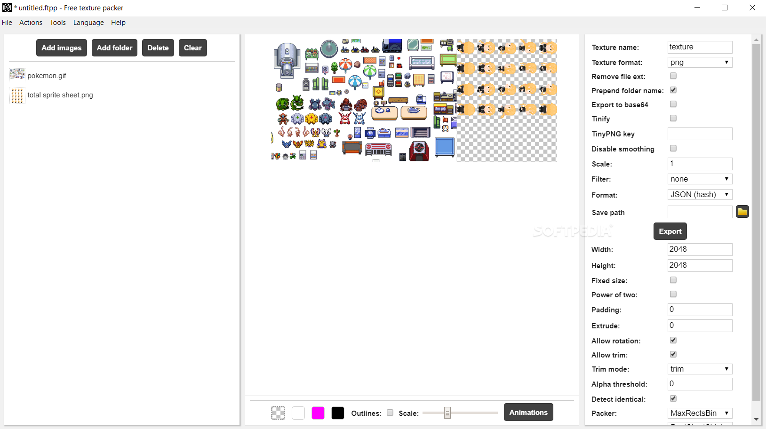Open the Tools menu
The image size is (766, 429).
(x=58, y=23)
